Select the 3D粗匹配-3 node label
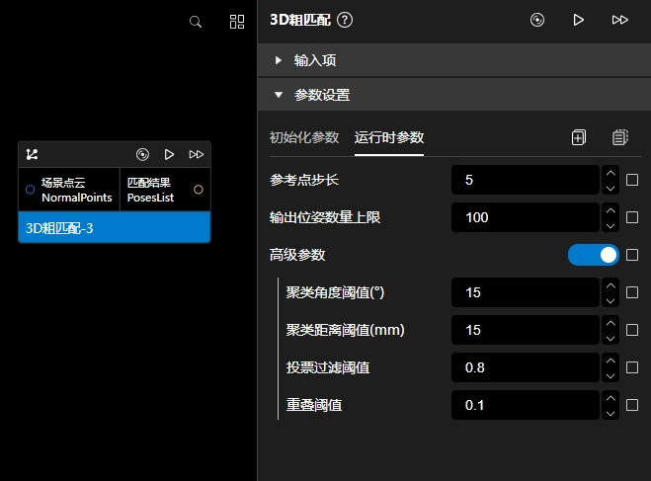The image size is (651, 481). pos(114,227)
